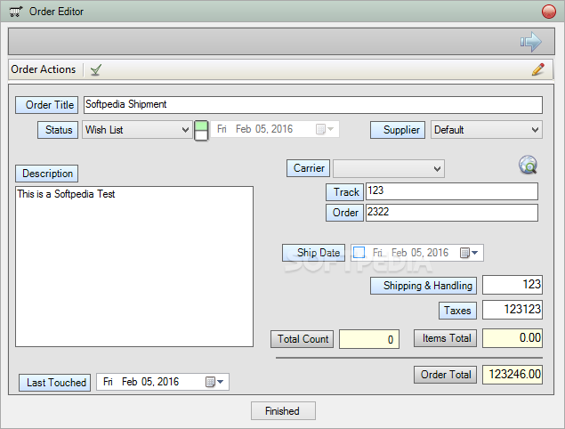Click the Total Count value field
The width and height of the screenshot is (565, 429).
[369, 339]
